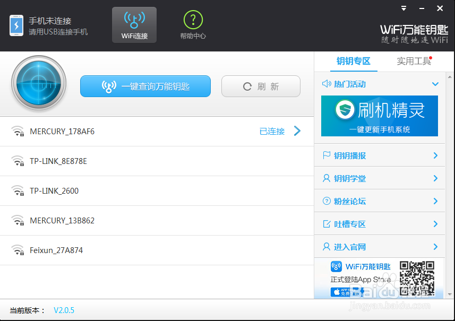The width and height of the screenshot is (455, 321).
Task: Click the QR code image
Action: pos(417,279)
